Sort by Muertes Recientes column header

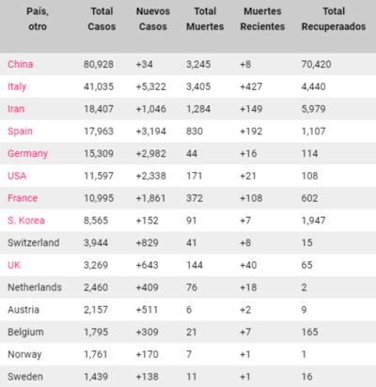point(262,19)
